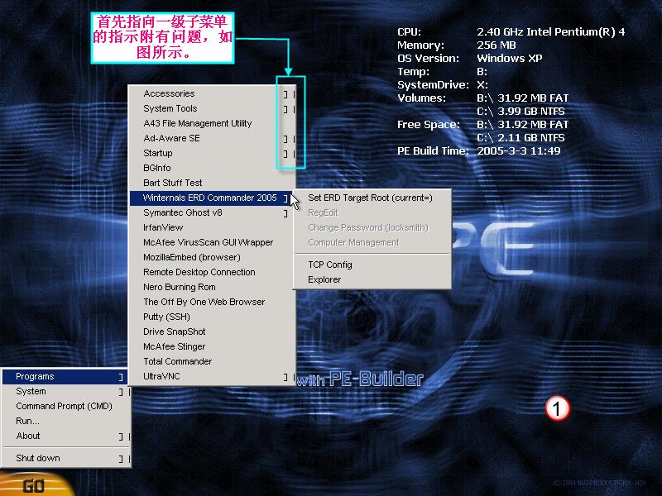Open the Shut down submenu

pos(65,458)
